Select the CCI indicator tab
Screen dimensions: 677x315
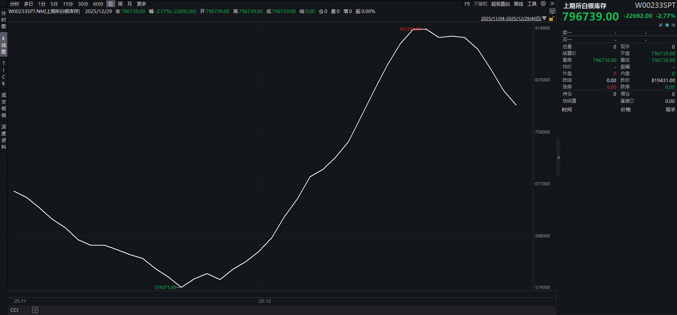click(x=14, y=310)
